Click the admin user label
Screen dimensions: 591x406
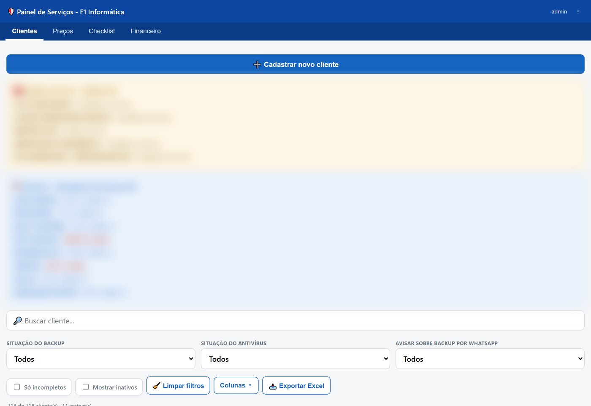coord(559,12)
